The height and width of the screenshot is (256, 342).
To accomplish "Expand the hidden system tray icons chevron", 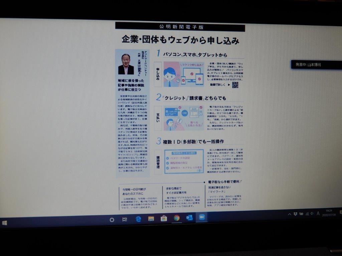I will (290, 214).
